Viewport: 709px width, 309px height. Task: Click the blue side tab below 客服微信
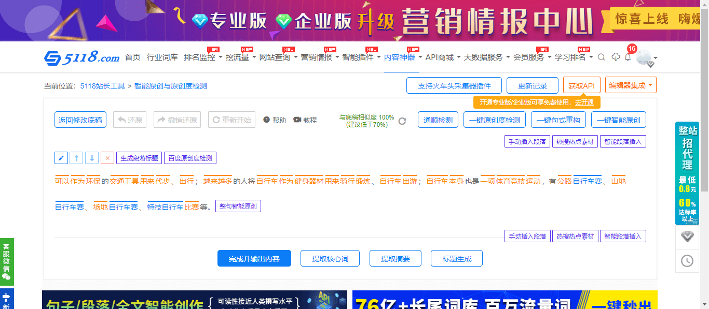[x=7, y=299]
